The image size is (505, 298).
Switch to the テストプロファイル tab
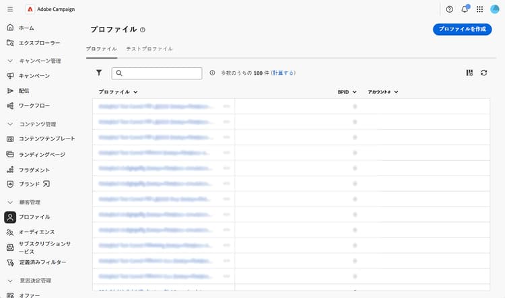pyautogui.click(x=149, y=49)
